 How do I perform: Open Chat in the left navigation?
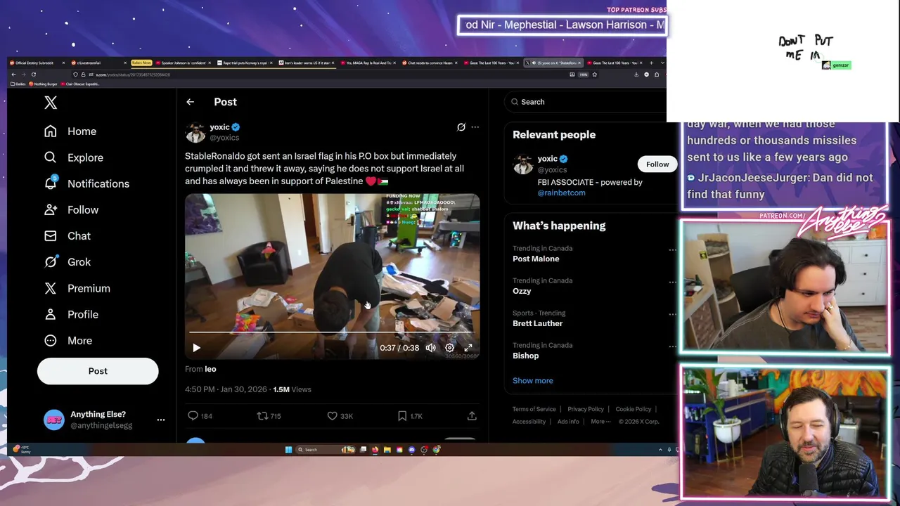tap(67, 235)
